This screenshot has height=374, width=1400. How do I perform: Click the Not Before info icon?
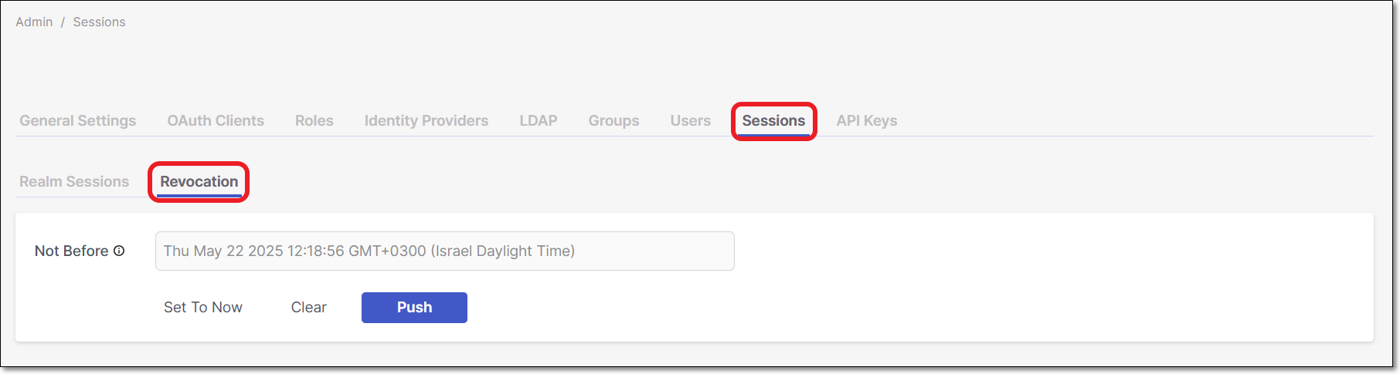click(119, 251)
